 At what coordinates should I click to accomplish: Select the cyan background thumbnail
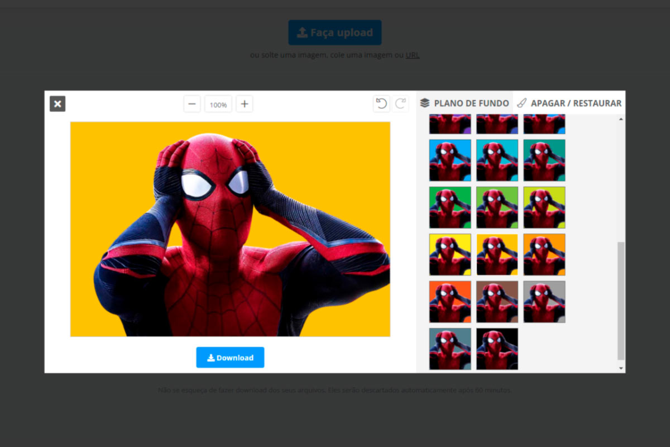(x=497, y=160)
